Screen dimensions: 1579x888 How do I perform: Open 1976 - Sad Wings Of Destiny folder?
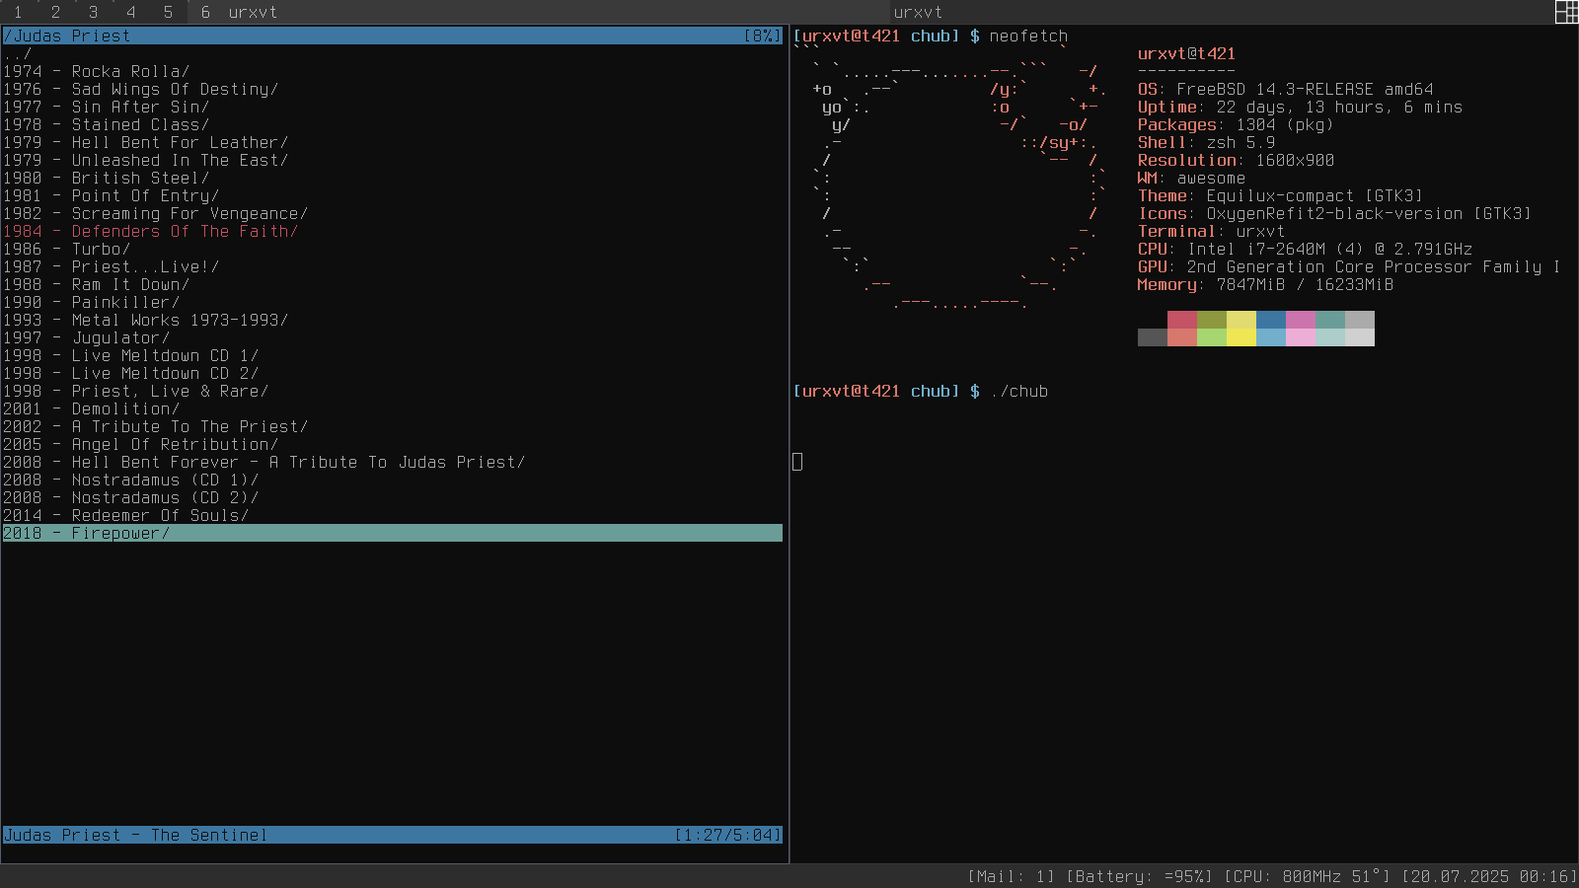coord(140,89)
